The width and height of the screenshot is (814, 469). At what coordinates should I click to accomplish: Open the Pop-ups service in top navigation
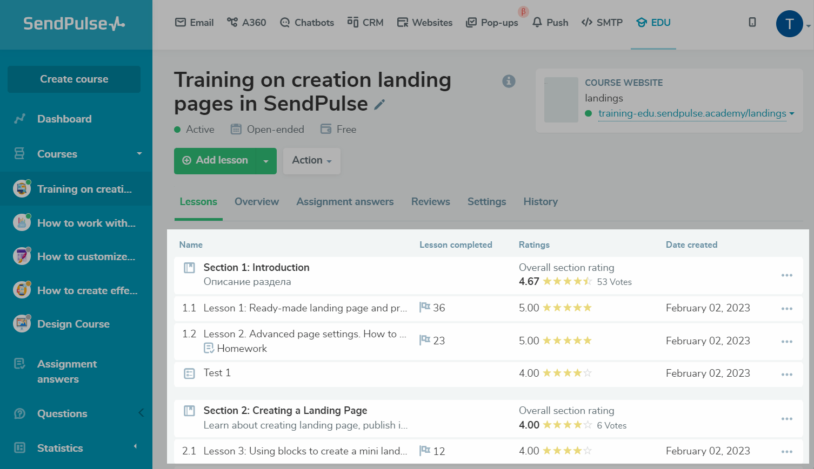point(492,23)
